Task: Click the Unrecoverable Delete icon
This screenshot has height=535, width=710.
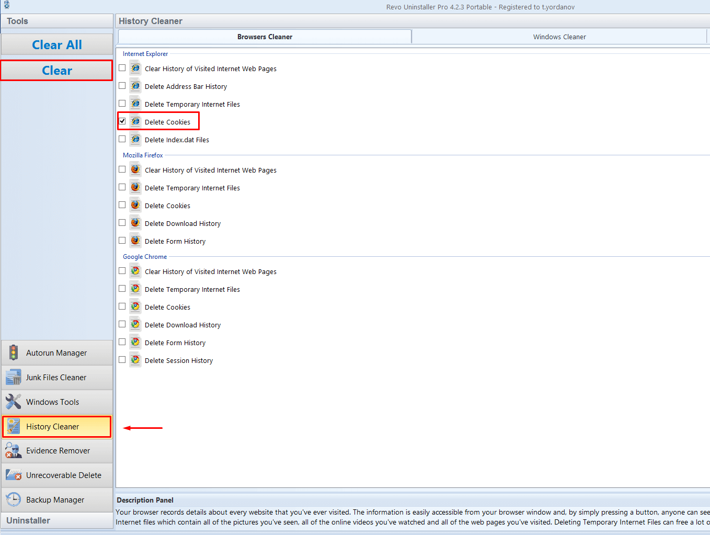Action: tap(14, 475)
